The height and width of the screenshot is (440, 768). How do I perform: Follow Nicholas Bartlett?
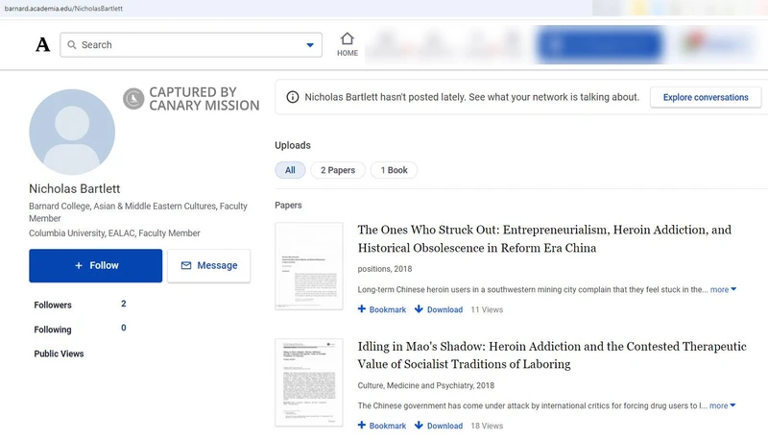[95, 265]
